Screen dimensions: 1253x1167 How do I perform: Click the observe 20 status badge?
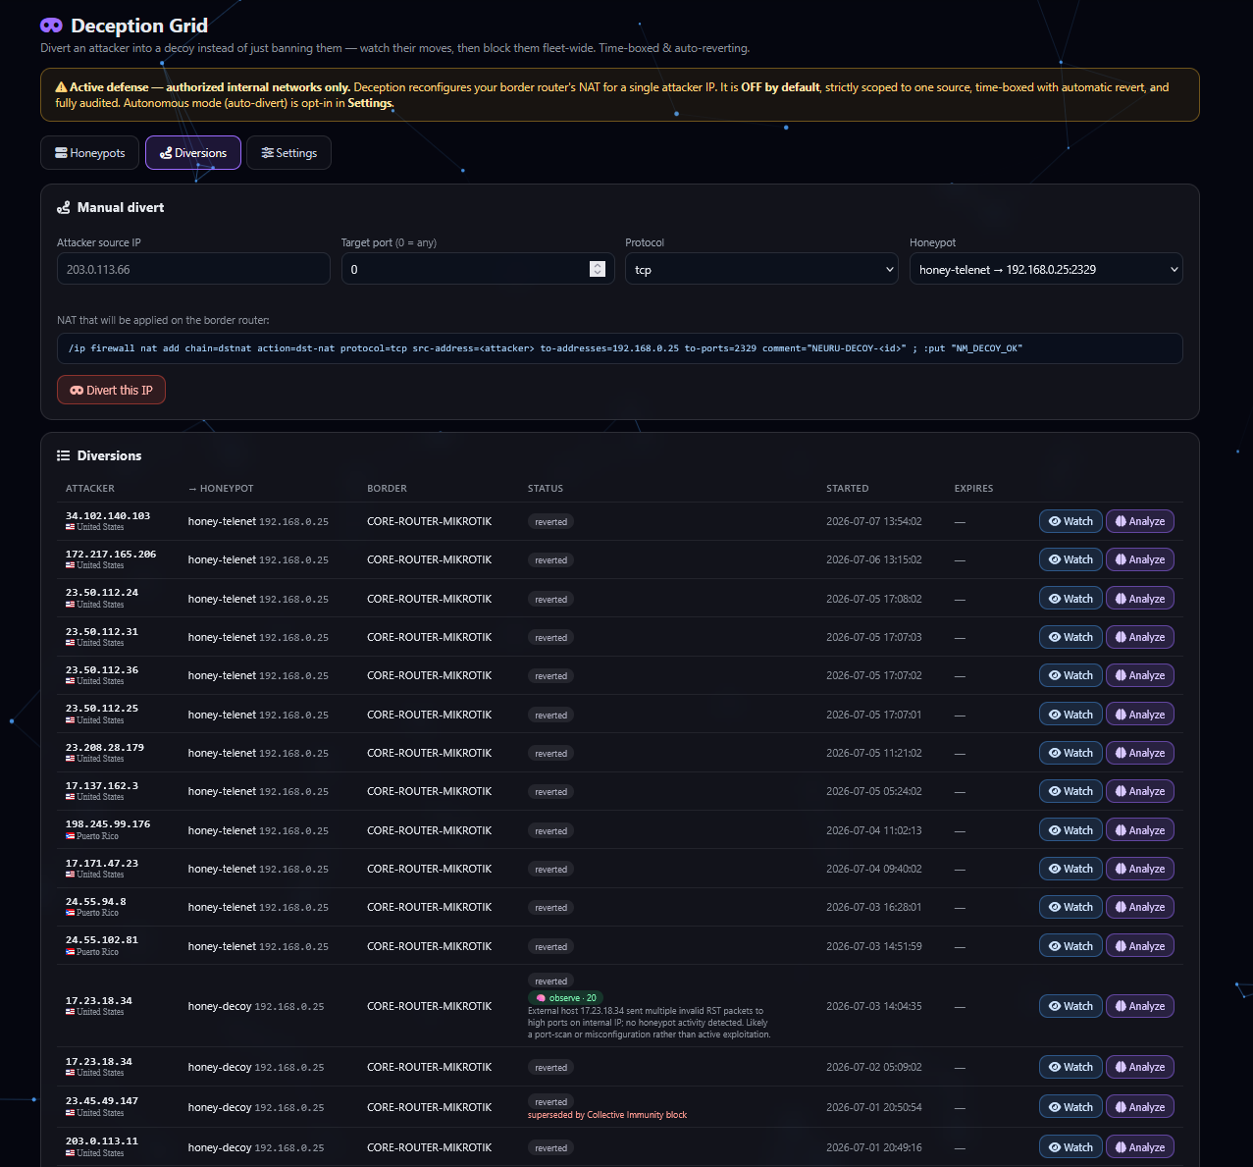click(x=566, y=998)
